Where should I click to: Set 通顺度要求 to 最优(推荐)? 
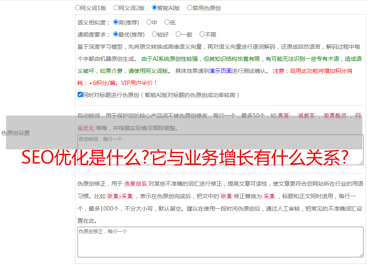(116, 34)
